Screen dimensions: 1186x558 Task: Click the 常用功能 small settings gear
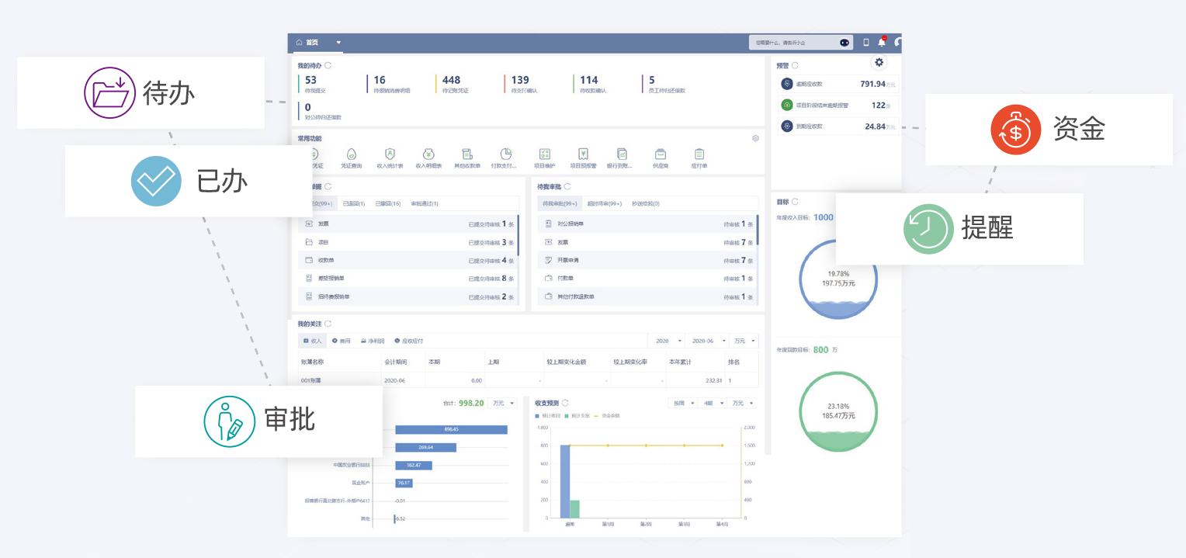pyautogui.click(x=755, y=138)
